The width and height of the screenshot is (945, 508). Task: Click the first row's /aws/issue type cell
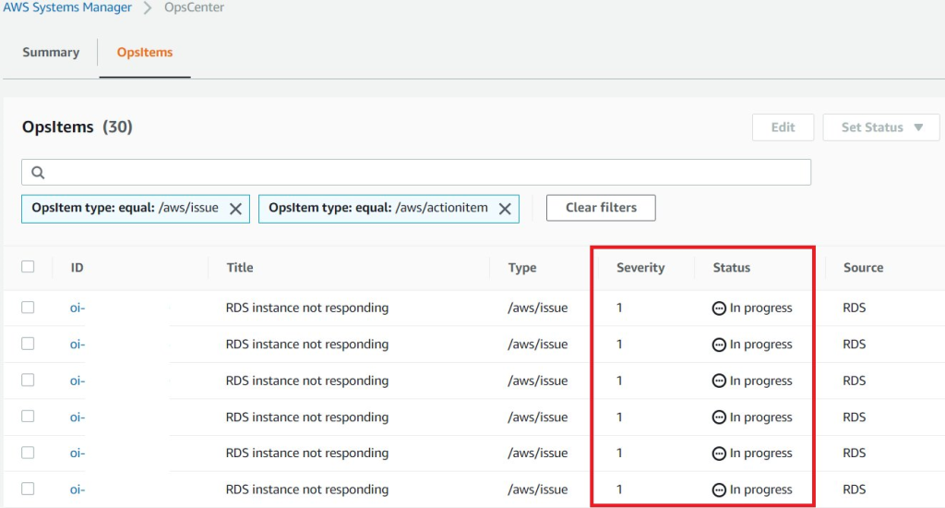pos(538,308)
